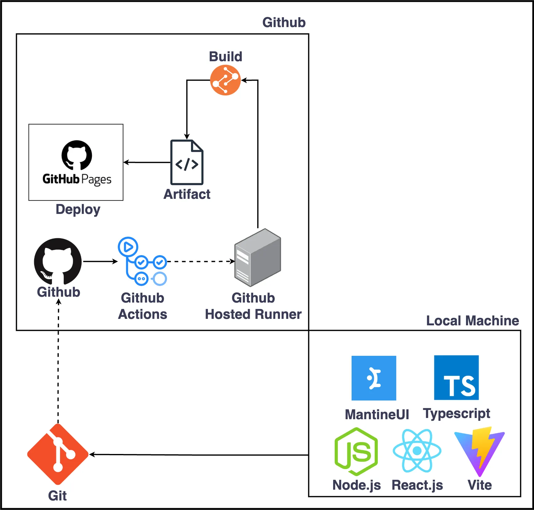Viewport: 534px width, 510px height.
Task: Click the 'Git' label
Action: click(57, 496)
